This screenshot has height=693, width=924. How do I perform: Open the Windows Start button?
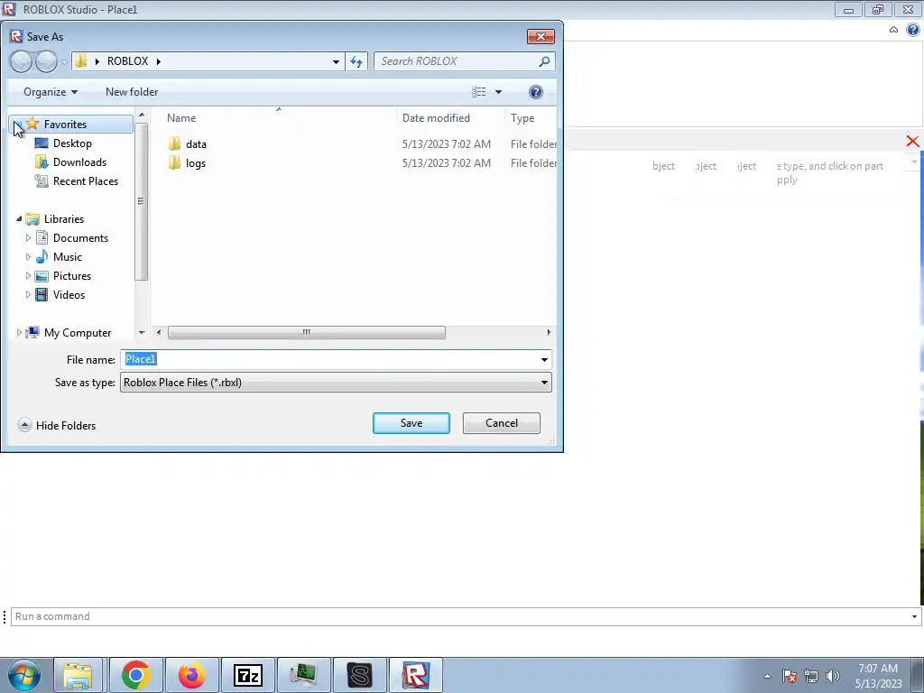24,675
